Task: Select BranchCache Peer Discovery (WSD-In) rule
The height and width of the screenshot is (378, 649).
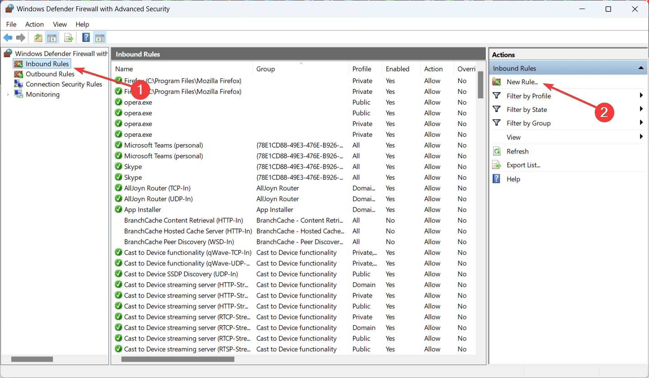Action: click(x=179, y=242)
